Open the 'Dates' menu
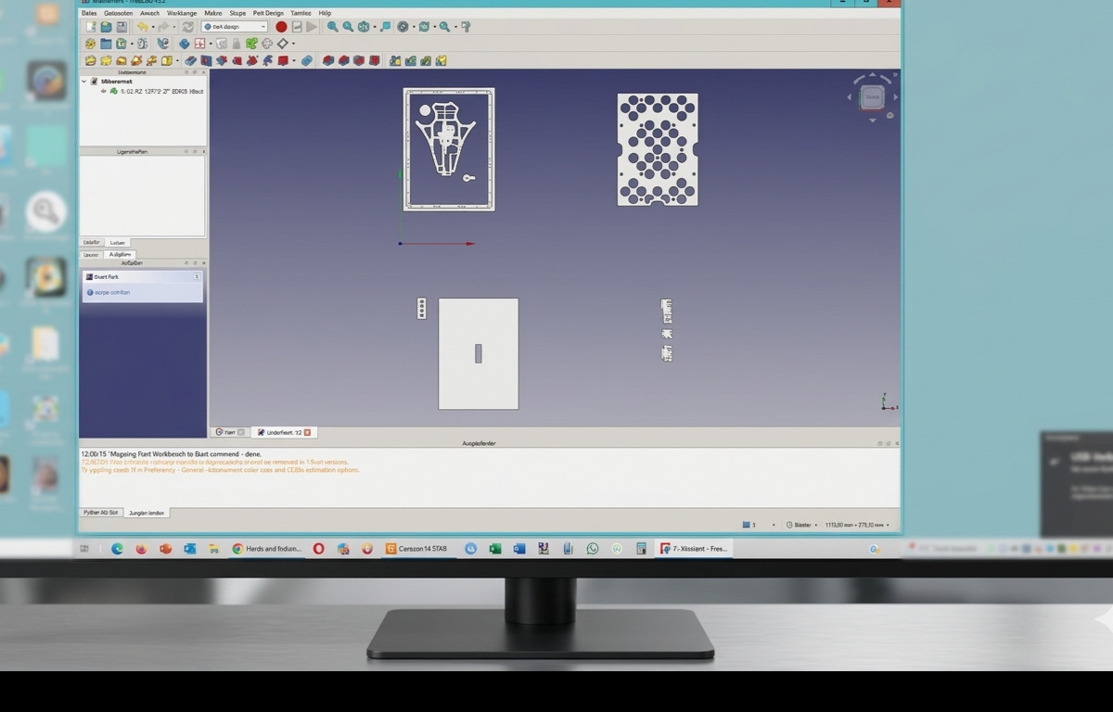1113x712 pixels. click(89, 13)
